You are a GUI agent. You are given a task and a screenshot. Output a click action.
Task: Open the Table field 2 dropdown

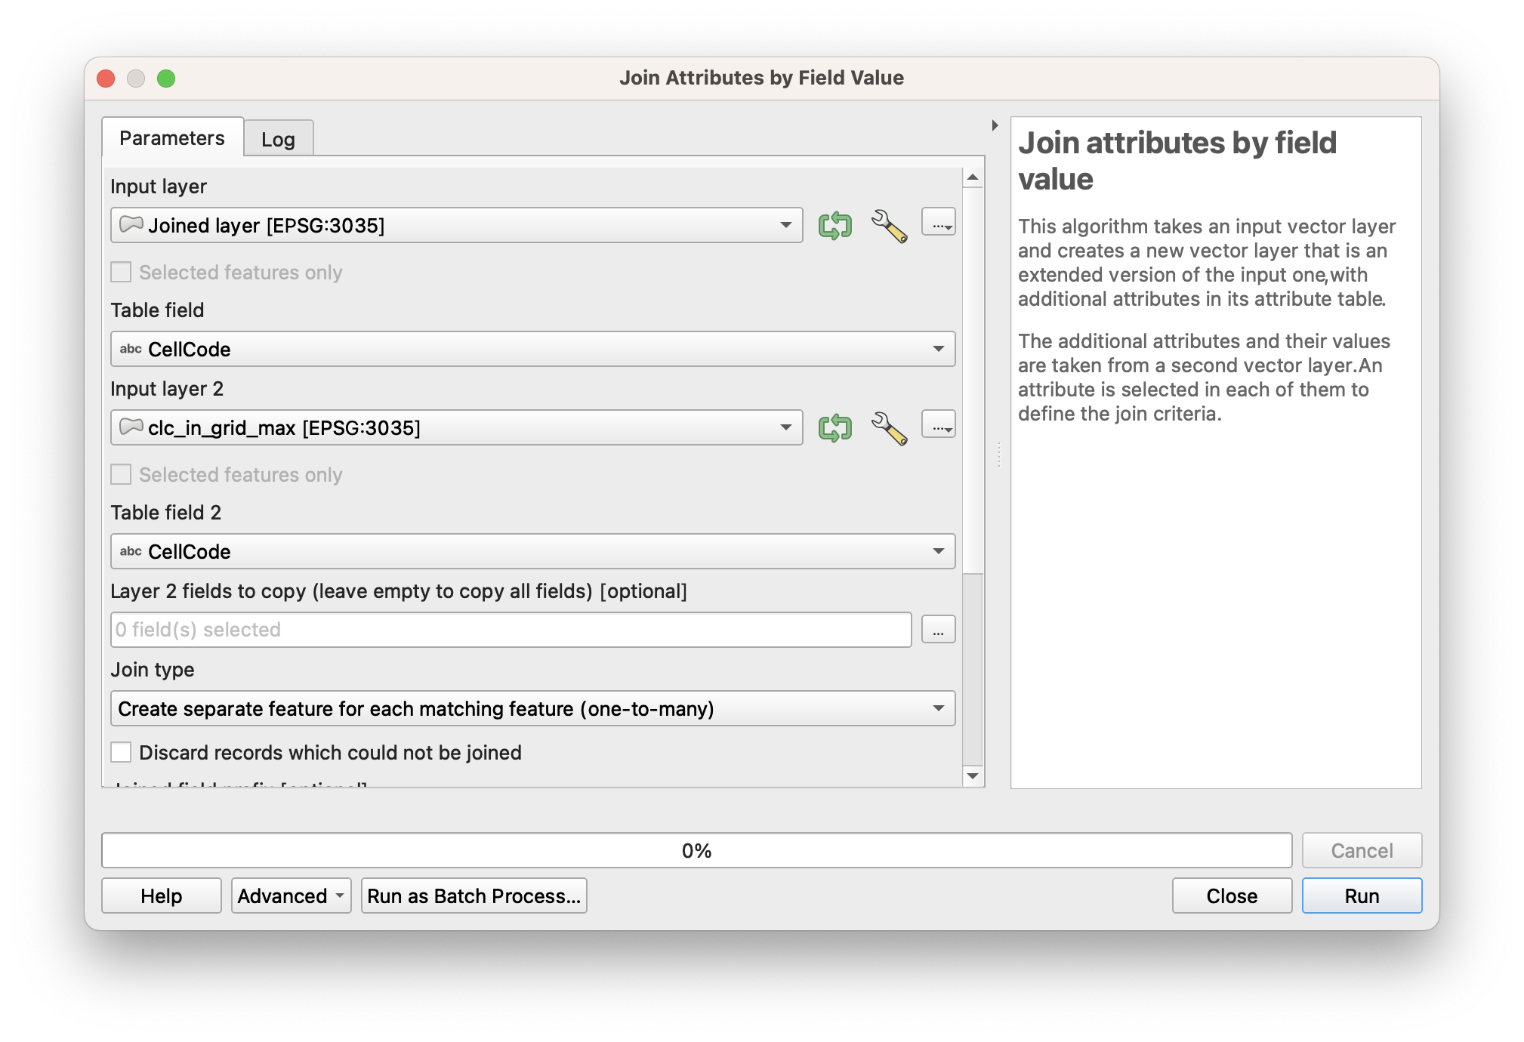[x=532, y=551]
